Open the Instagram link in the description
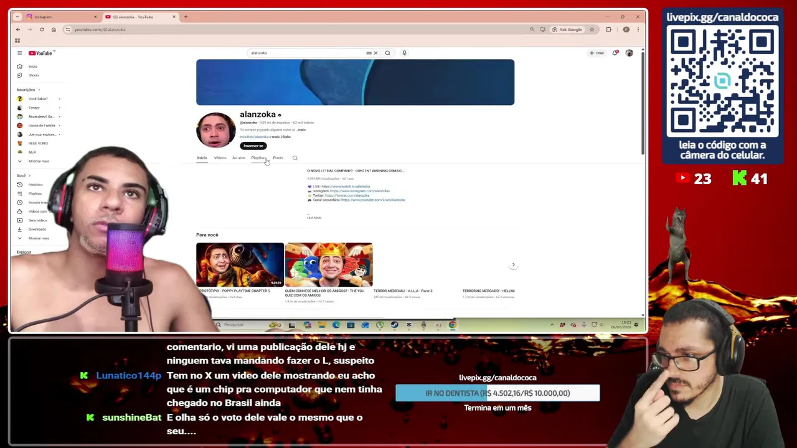797x448 pixels. [x=360, y=191]
